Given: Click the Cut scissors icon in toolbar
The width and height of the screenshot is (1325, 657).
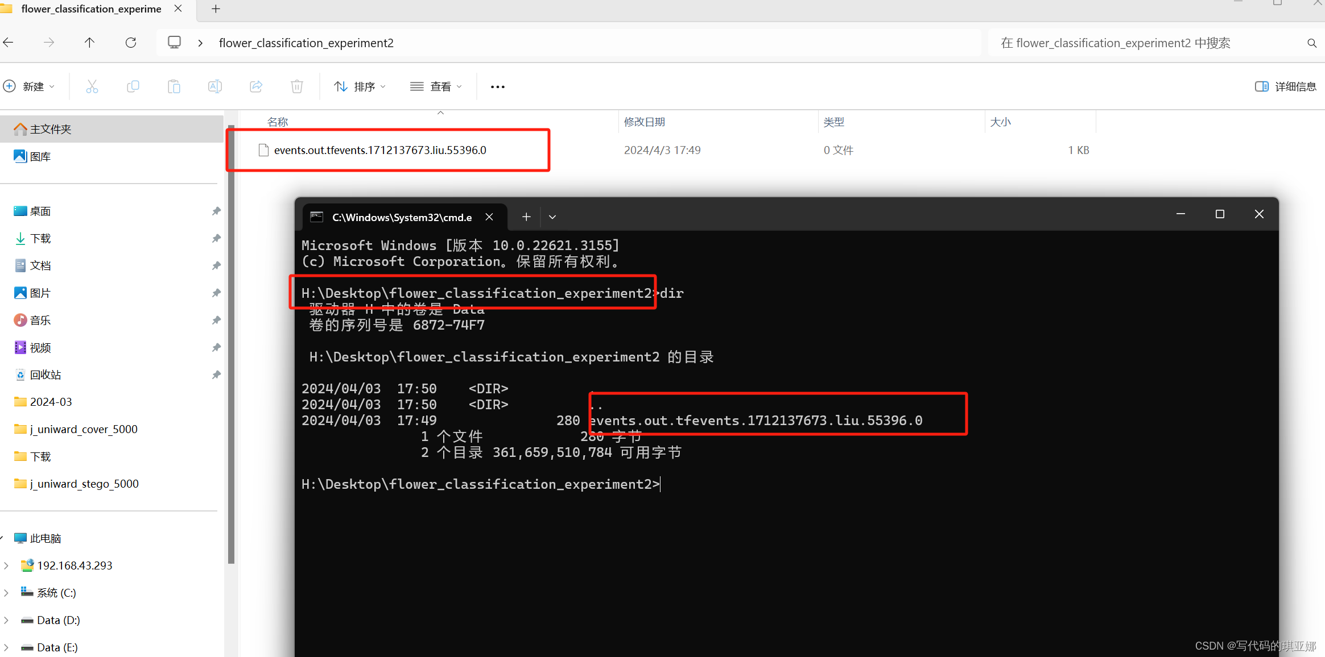Looking at the screenshot, I should 92,86.
